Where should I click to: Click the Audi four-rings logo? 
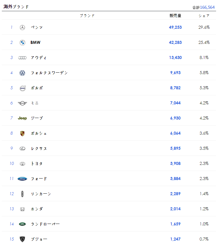tap(22, 58)
